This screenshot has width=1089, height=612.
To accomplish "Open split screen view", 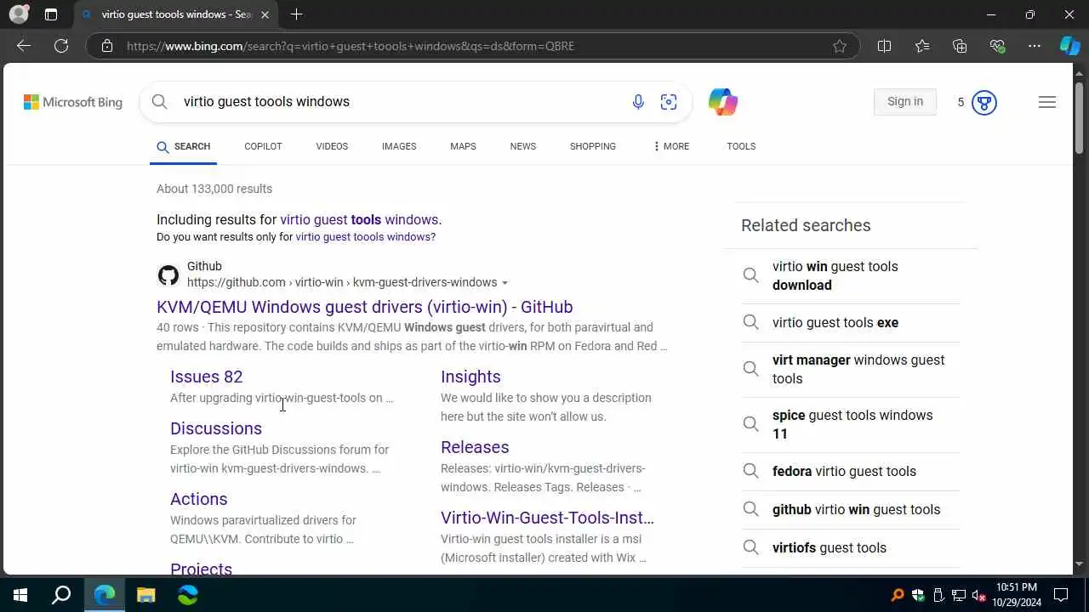I will 884,46.
